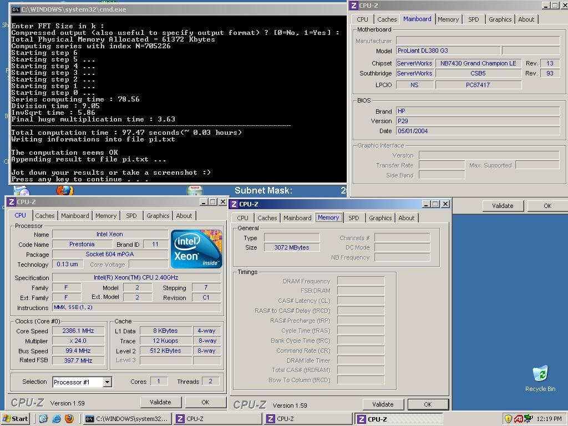Click the Prestonia code name field
This screenshot has width=568, height=426.
pyautogui.click(x=82, y=244)
